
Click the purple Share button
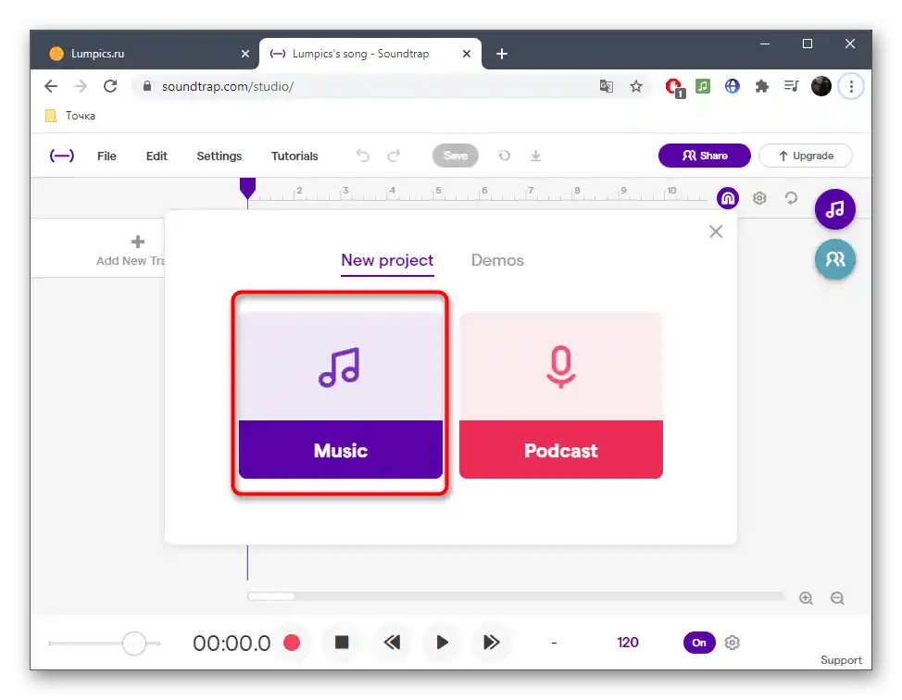[704, 156]
